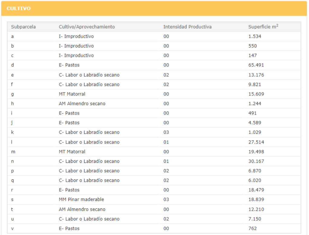Select C- Labor o Labradío secano in row q
Screen dimensions: 309x235
click(89, 180)
